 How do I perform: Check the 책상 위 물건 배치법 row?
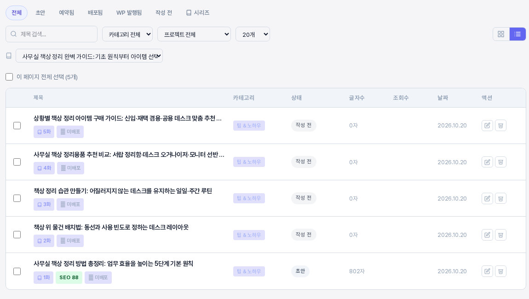tap(17, 235)
